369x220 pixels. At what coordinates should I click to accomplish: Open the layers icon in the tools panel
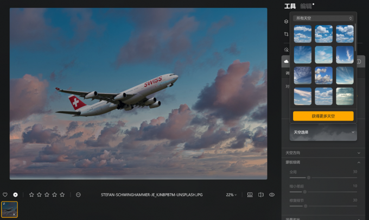(286, 21)
